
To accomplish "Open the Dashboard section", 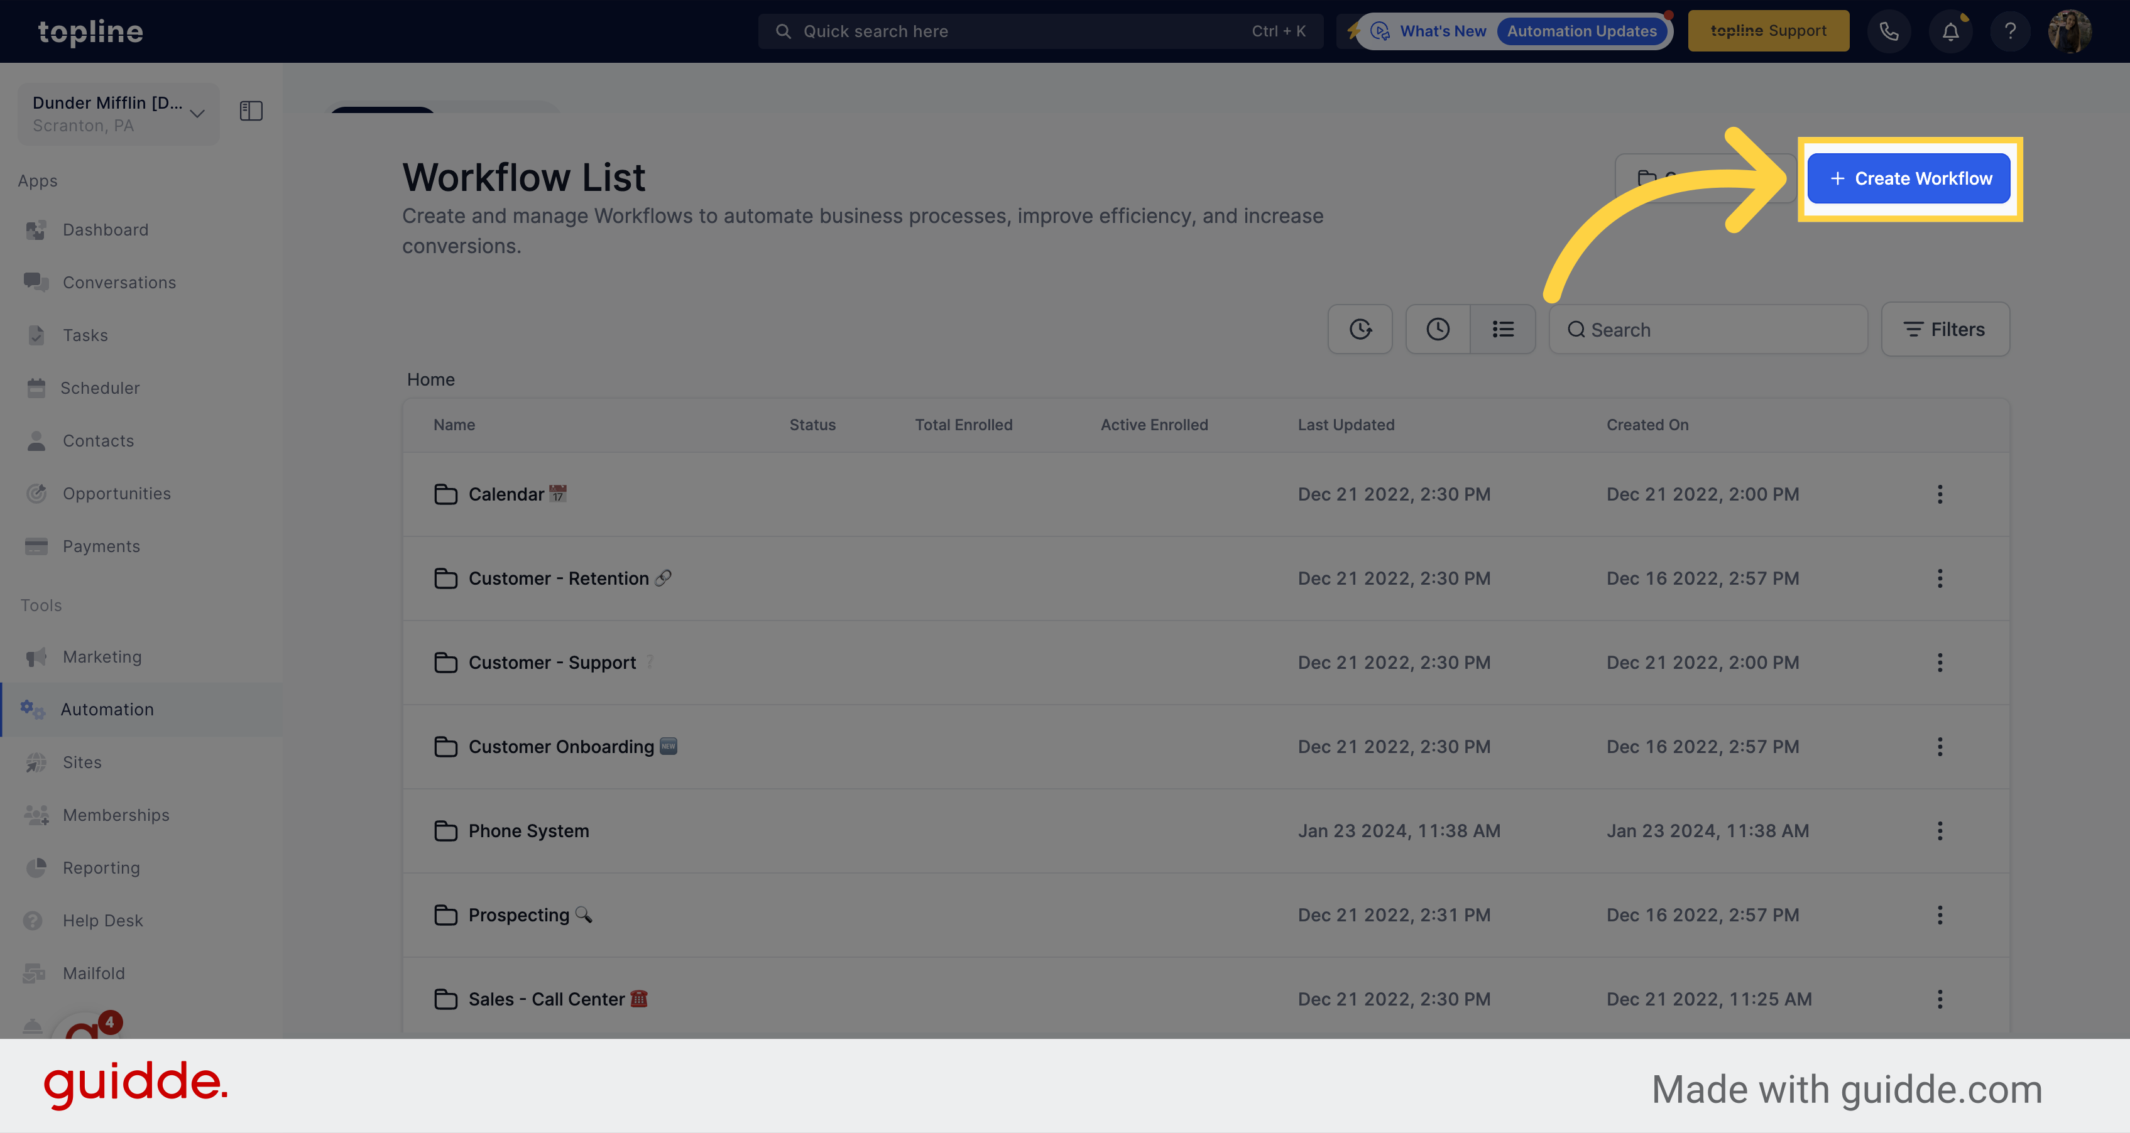I will pyautogui.click(x=106, y=228).
